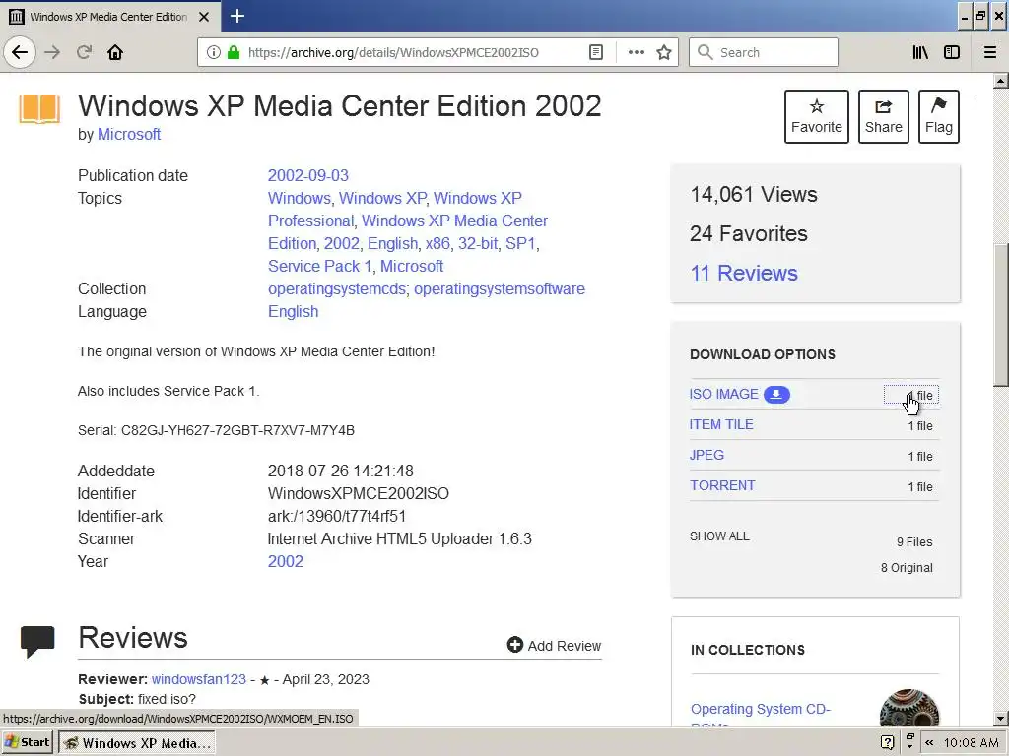The width and height of the screenshot is (1009, 756).
Task: Open ISO IMAGE 1 file link
Action: [x=911, y=396]
